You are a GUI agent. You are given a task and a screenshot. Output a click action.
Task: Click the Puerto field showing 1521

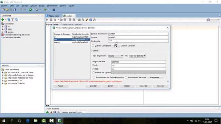pyautogui.click(x=138, y=65)
